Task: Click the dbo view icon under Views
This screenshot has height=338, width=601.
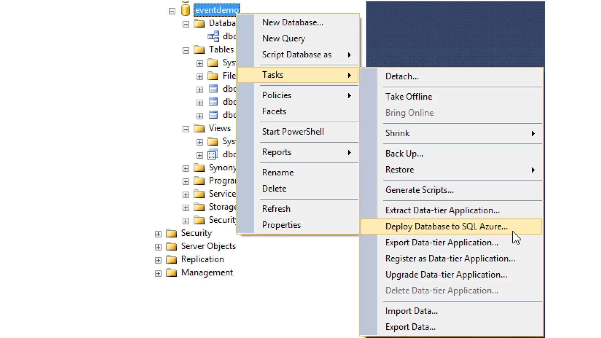Action: coord(213,155)
